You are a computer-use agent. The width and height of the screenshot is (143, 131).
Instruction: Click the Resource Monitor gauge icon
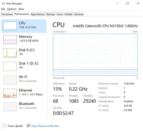coord(28,126)
